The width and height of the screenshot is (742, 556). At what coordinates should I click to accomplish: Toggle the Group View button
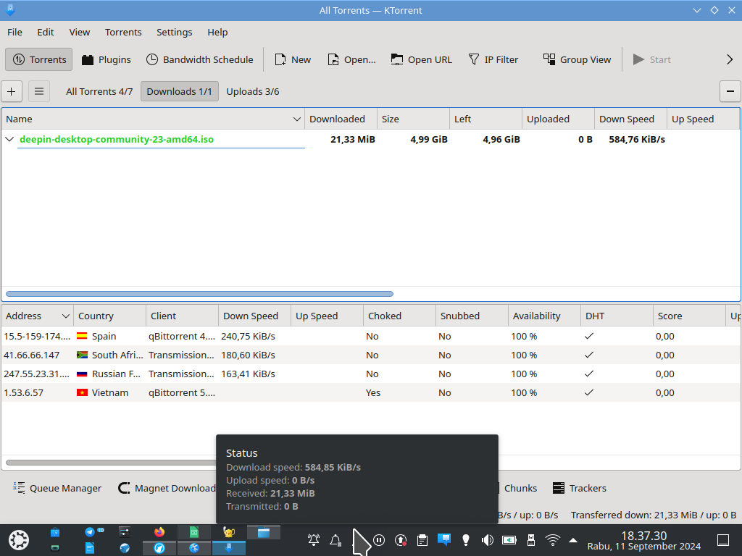pos(577,59)
